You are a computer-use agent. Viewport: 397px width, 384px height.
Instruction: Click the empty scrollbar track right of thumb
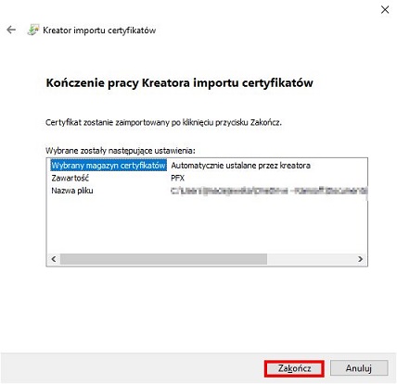[x=310, y=259]
